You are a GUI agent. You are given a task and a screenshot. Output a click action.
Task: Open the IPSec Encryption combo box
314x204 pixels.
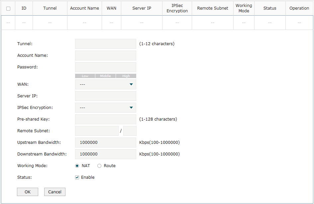tap(106, 108)
